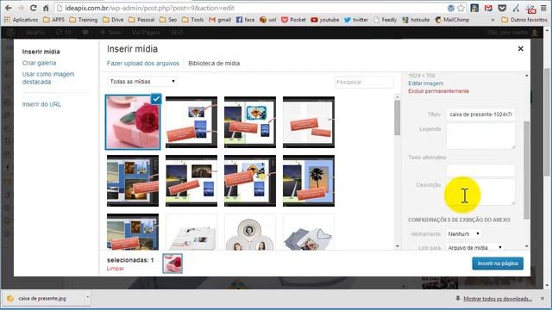552x310 pixels.
Task: Select Inserir do URL in sidebar
Action: pyautogui.click(x=41, y=104)
